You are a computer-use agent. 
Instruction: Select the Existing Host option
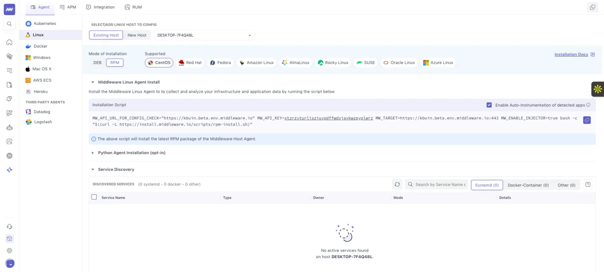[106, 35]
